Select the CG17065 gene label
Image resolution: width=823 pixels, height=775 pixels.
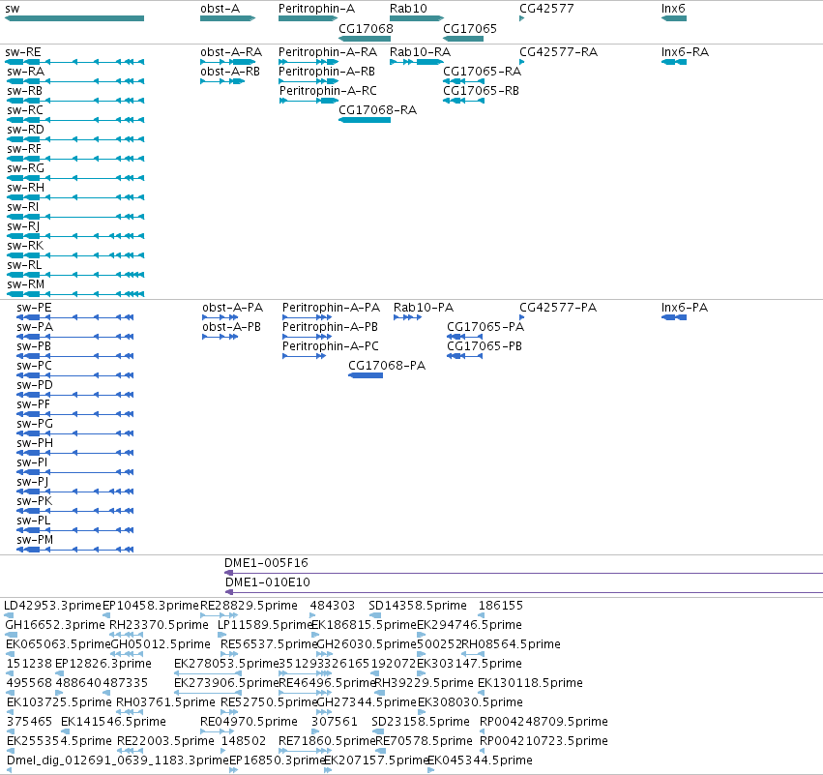(470, 28)
